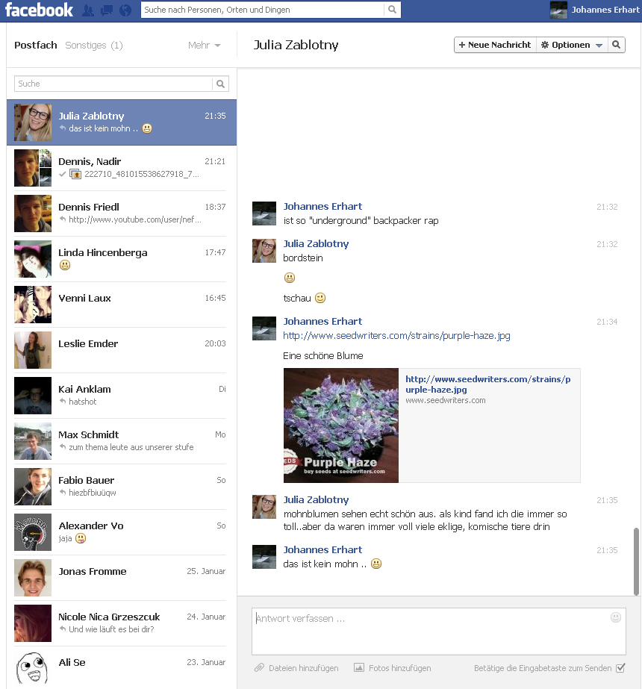Viewport: 642px width, 689px height.
Task: Click the magnifier in the top search bar
Action: point(392,10)
